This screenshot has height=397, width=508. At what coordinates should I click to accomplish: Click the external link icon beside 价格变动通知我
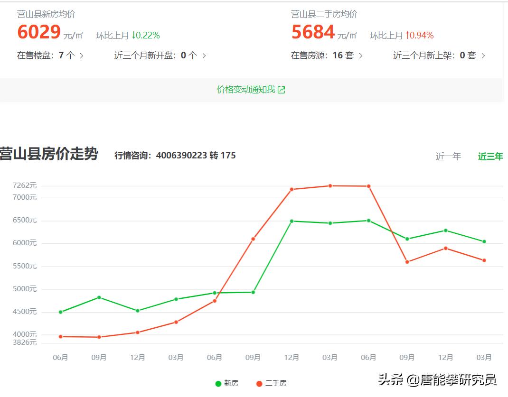coord(282,90)
